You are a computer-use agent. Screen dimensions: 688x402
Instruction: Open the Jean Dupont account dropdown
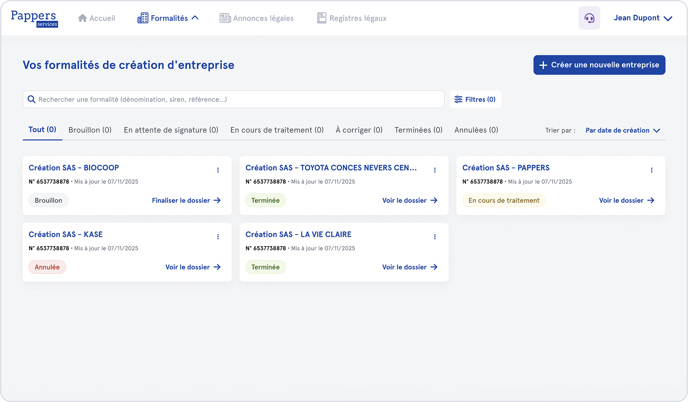(x=642, y=18)
